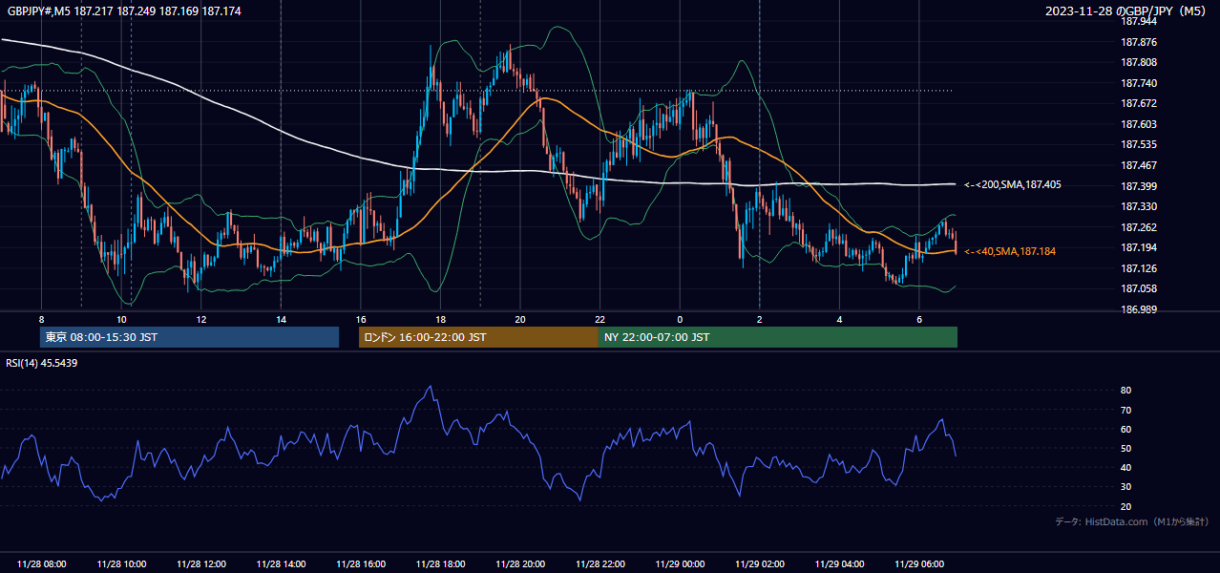Select the 200 SMA label 187.405
This screenshot has height=573, width=1220.
tap(1013, 184)
